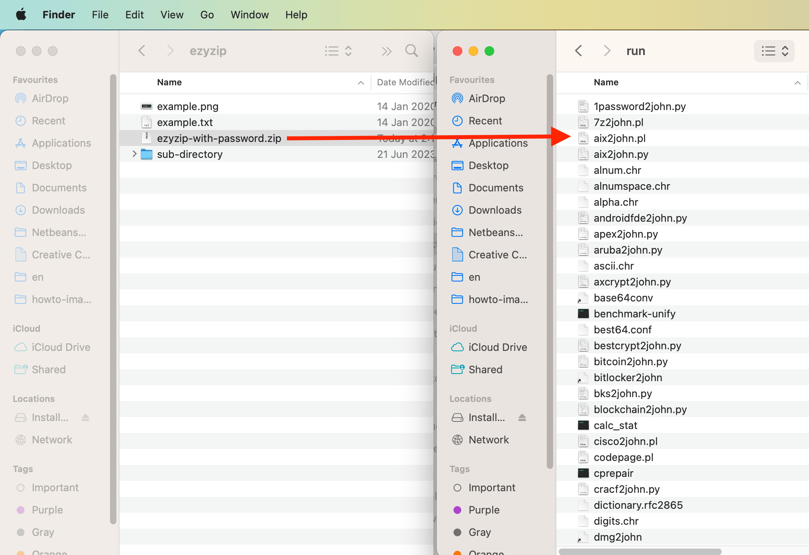Click the back navigation arrow
809x555 pixels.
(578, 51)
